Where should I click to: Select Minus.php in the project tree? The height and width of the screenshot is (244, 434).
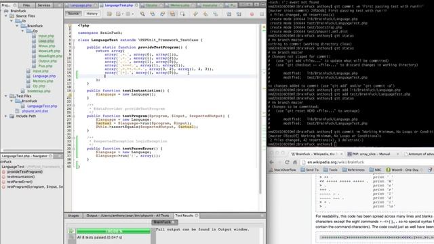(x=47, y=46)
